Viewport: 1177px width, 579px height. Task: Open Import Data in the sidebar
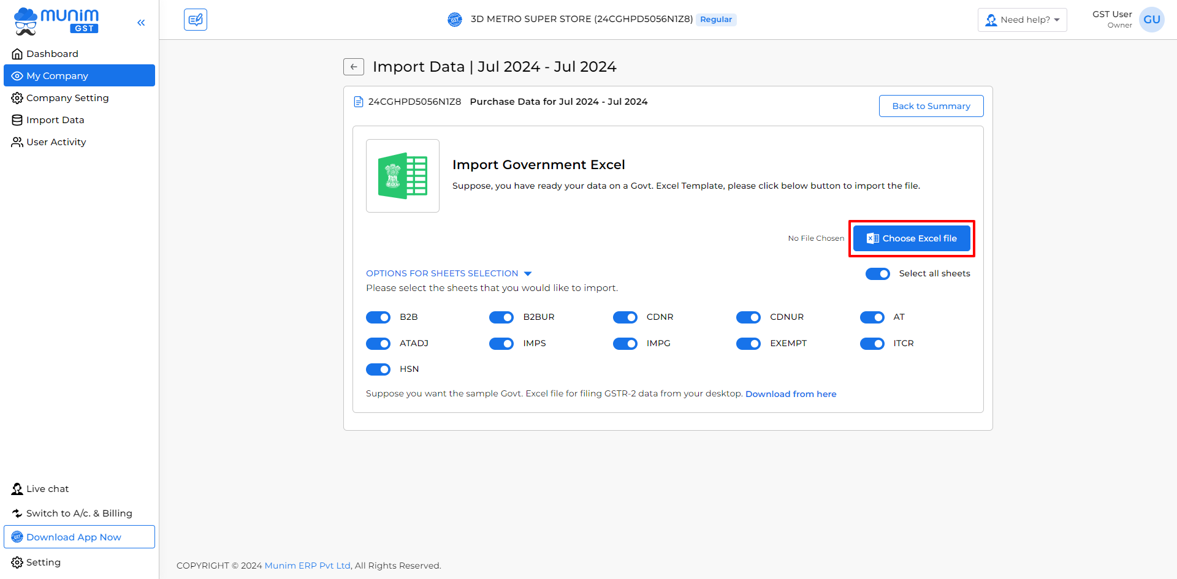tap(79, 120)
